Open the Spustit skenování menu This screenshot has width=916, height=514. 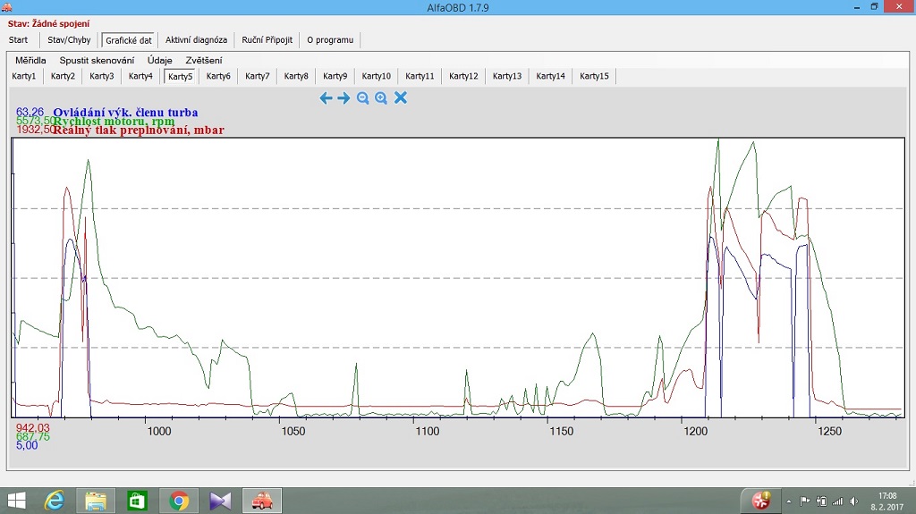(97, 61)
